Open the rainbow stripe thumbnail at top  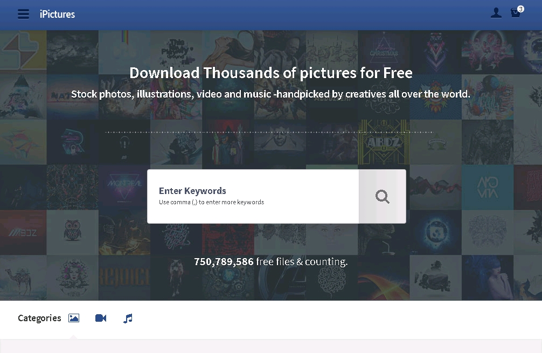[124, 44]
